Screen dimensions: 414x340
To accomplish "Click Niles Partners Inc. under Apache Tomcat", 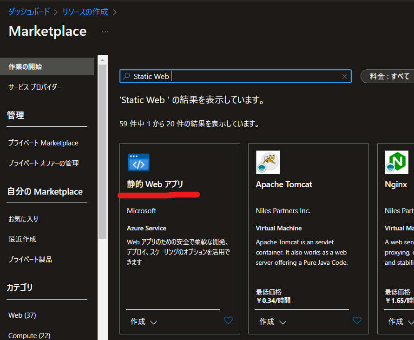I will point(283,211).
